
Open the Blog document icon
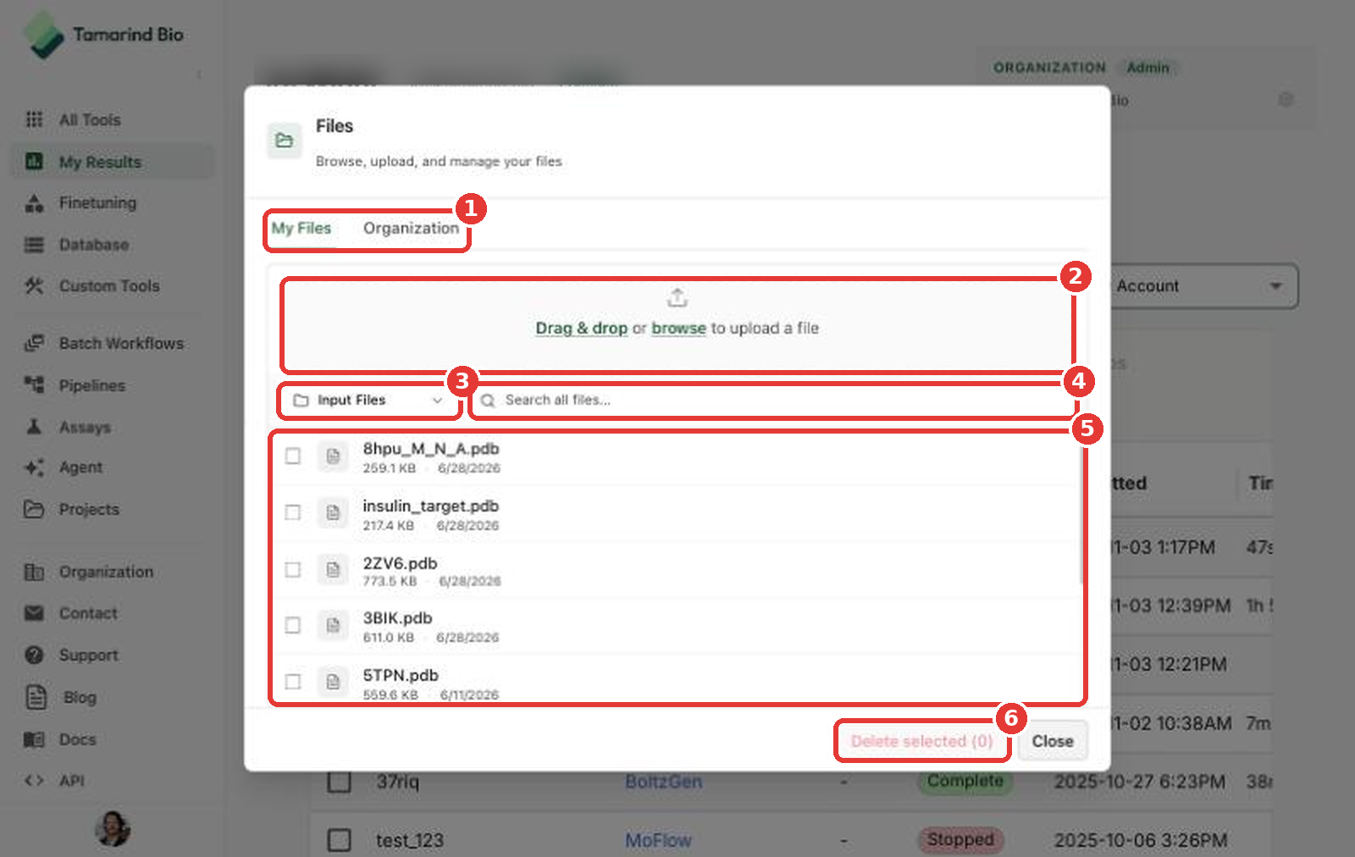[36, 697]
